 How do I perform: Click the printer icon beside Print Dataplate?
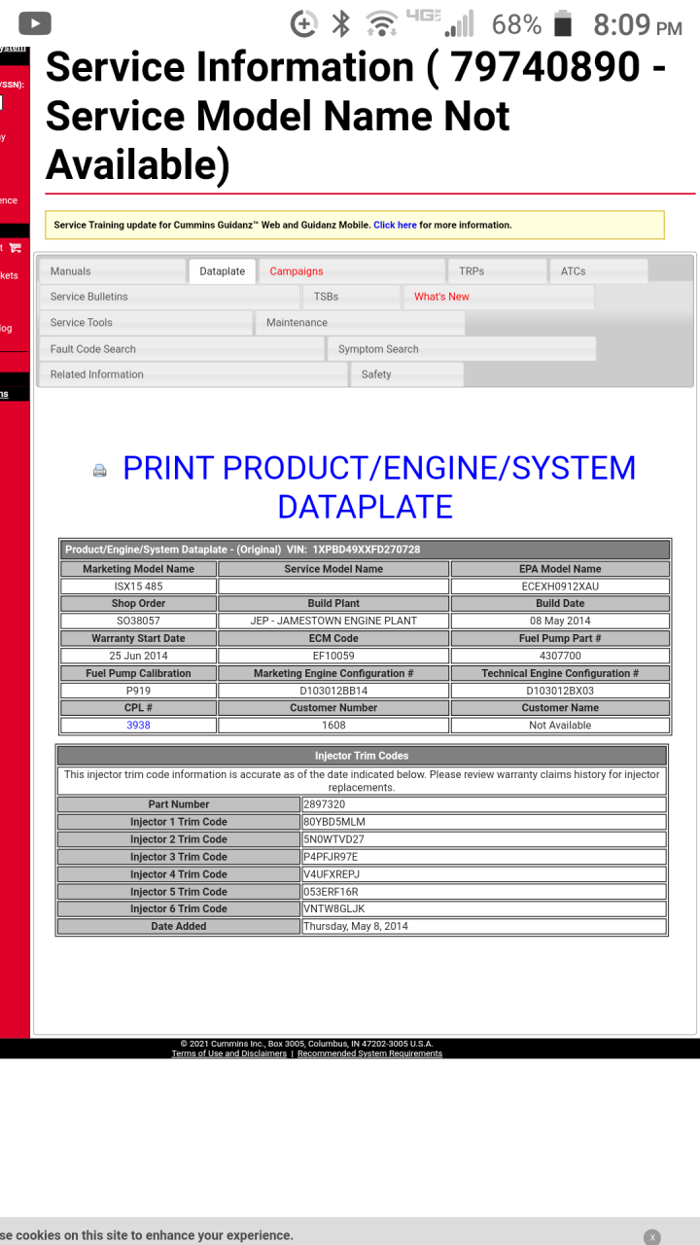pos(99,471)
